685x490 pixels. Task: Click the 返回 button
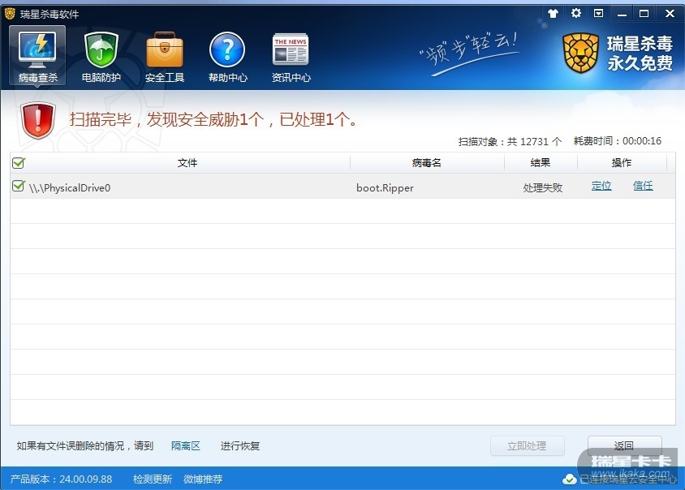tap(624, 445)
